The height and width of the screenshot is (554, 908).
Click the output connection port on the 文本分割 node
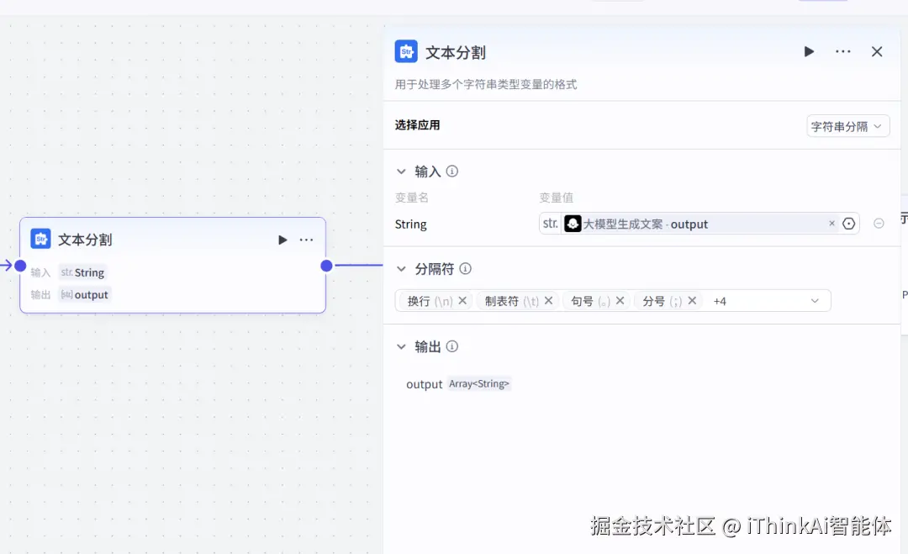click(325, 266)
